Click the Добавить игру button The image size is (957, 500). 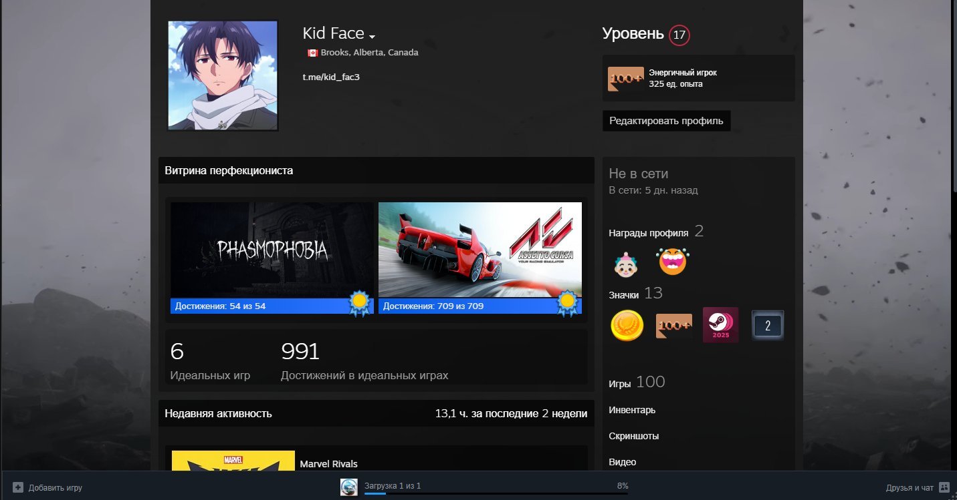click(47, 488)
